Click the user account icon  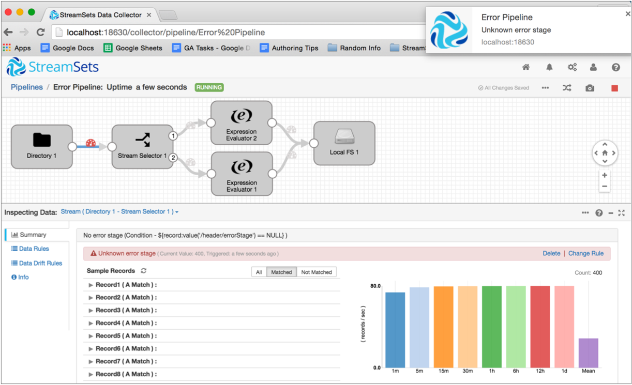coord(593,67)
